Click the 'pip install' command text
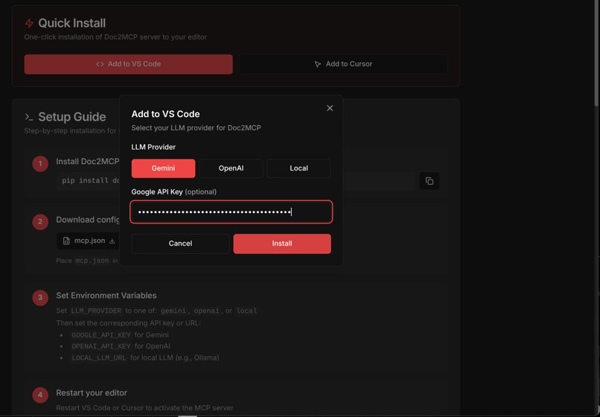Image resolution: width=600 pixels, height=417 pixels. pos(91,181)
